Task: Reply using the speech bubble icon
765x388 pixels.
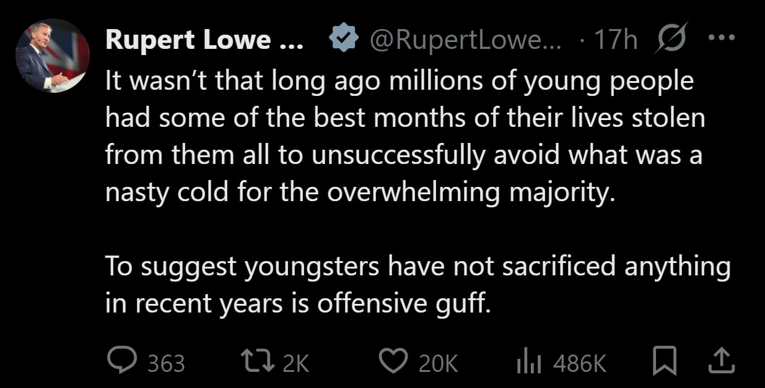Action: [120, 362]
